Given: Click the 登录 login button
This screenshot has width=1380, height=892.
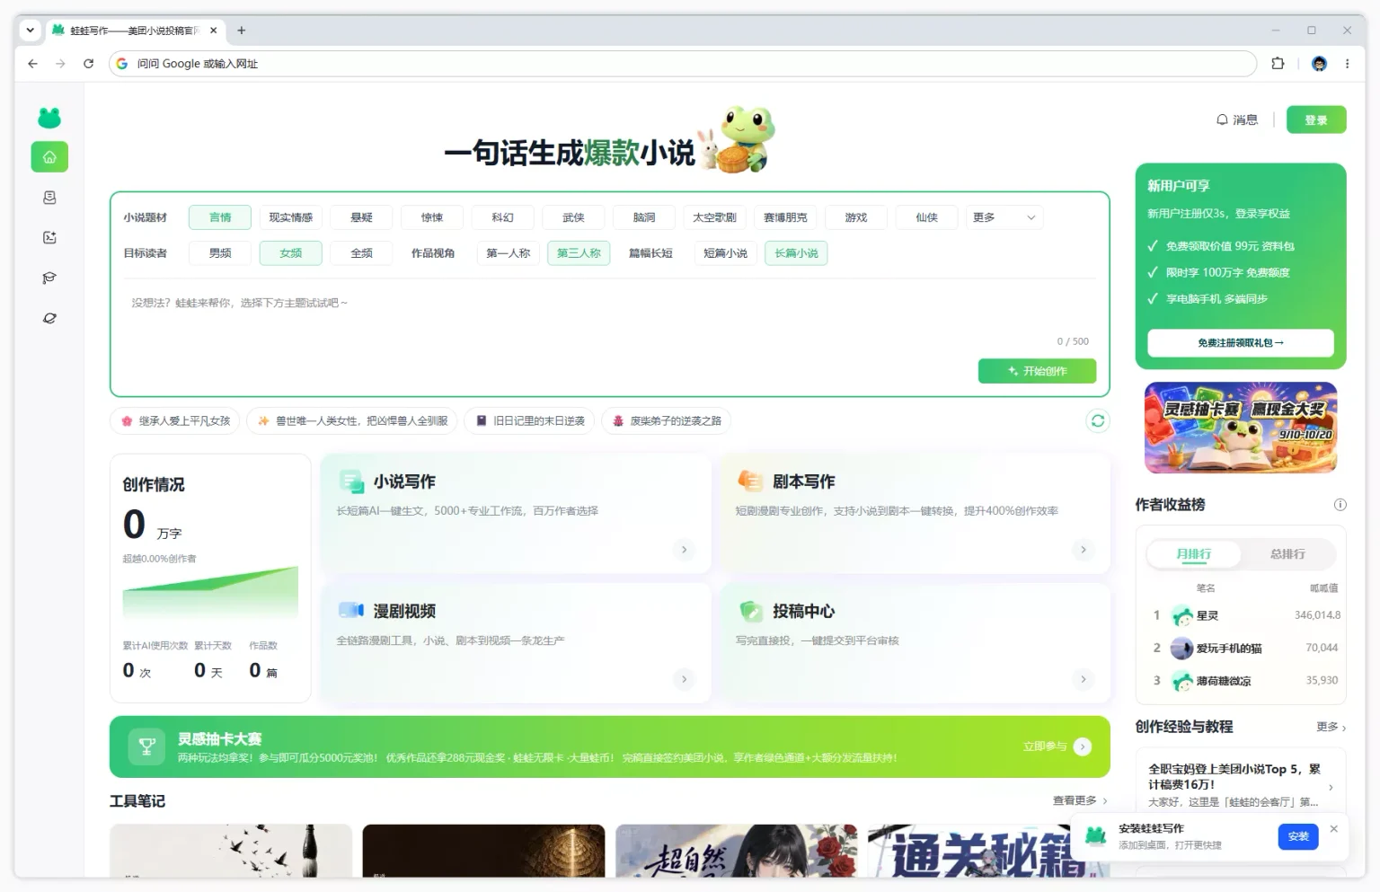Looking at the screenshot, I should [1316, 119].
